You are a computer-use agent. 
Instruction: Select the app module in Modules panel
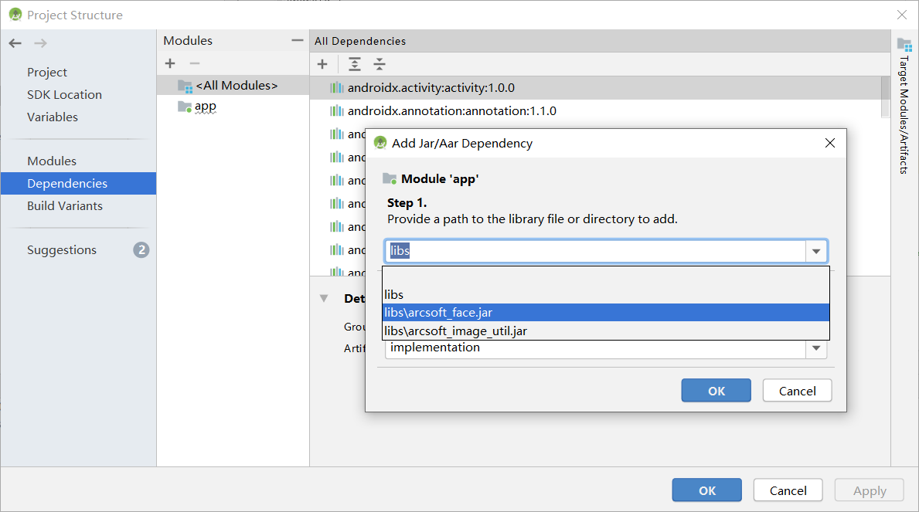[205, 105]
